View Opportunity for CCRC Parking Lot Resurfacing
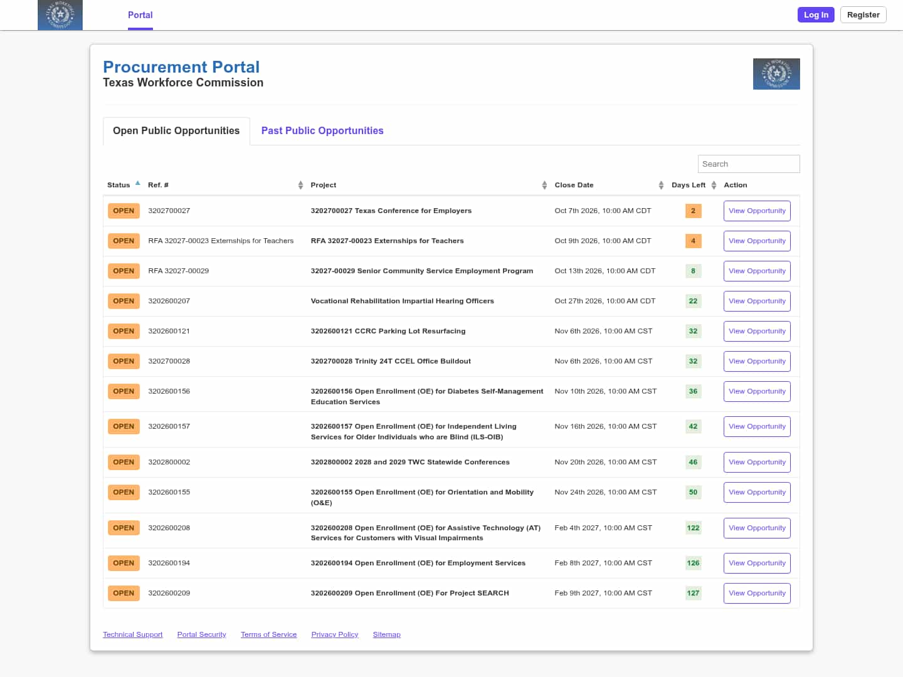The width and height of the screenshot is (903, 677). pos(757,332)
